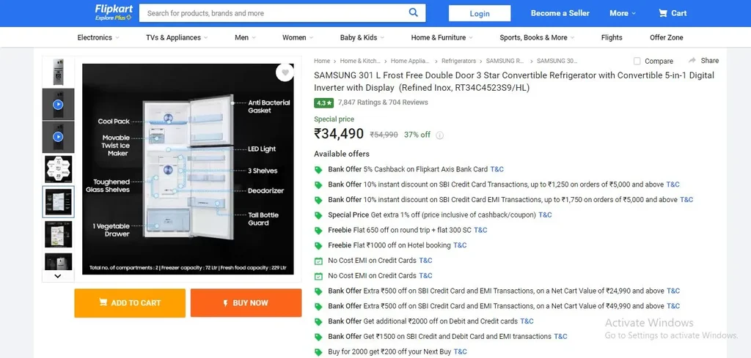Select the thumbnail below the highlighted one
This screenshot has width=751, height=358.
tap(58, 234)
